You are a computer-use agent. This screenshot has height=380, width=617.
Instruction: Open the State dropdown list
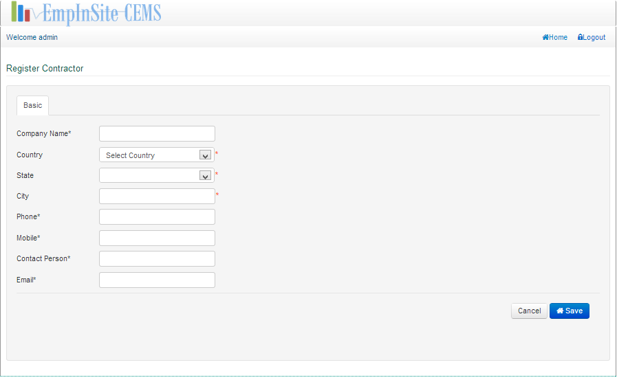(x=157, y=175)
